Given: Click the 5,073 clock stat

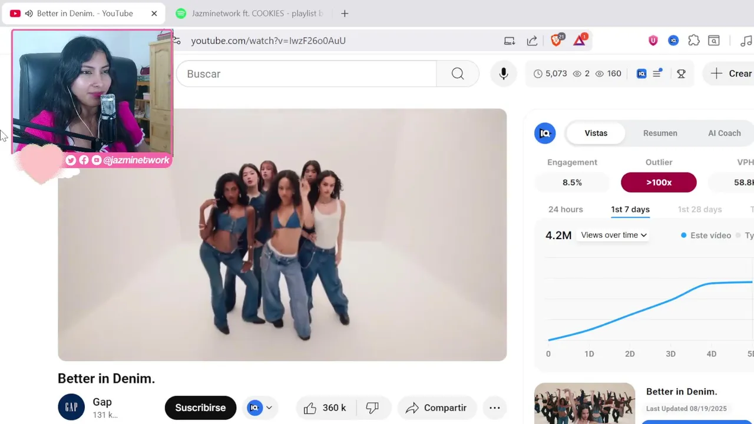Looking at the screenshot, I should point(550,74).
